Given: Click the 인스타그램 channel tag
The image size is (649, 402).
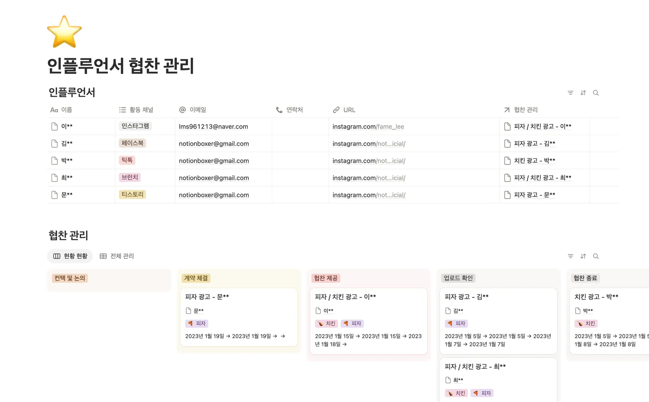Looking at the screenshot, I should pos(135,126).
